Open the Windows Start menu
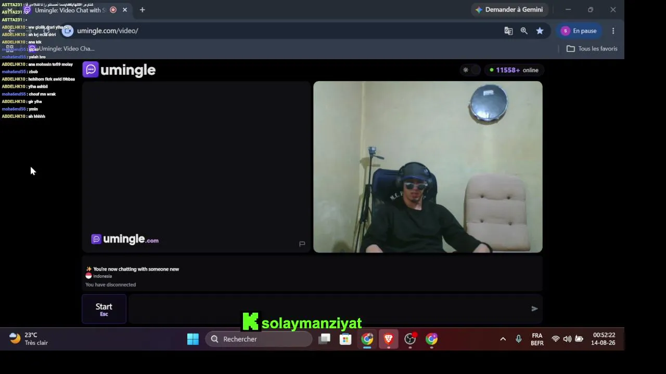 [x=193, y=339]
